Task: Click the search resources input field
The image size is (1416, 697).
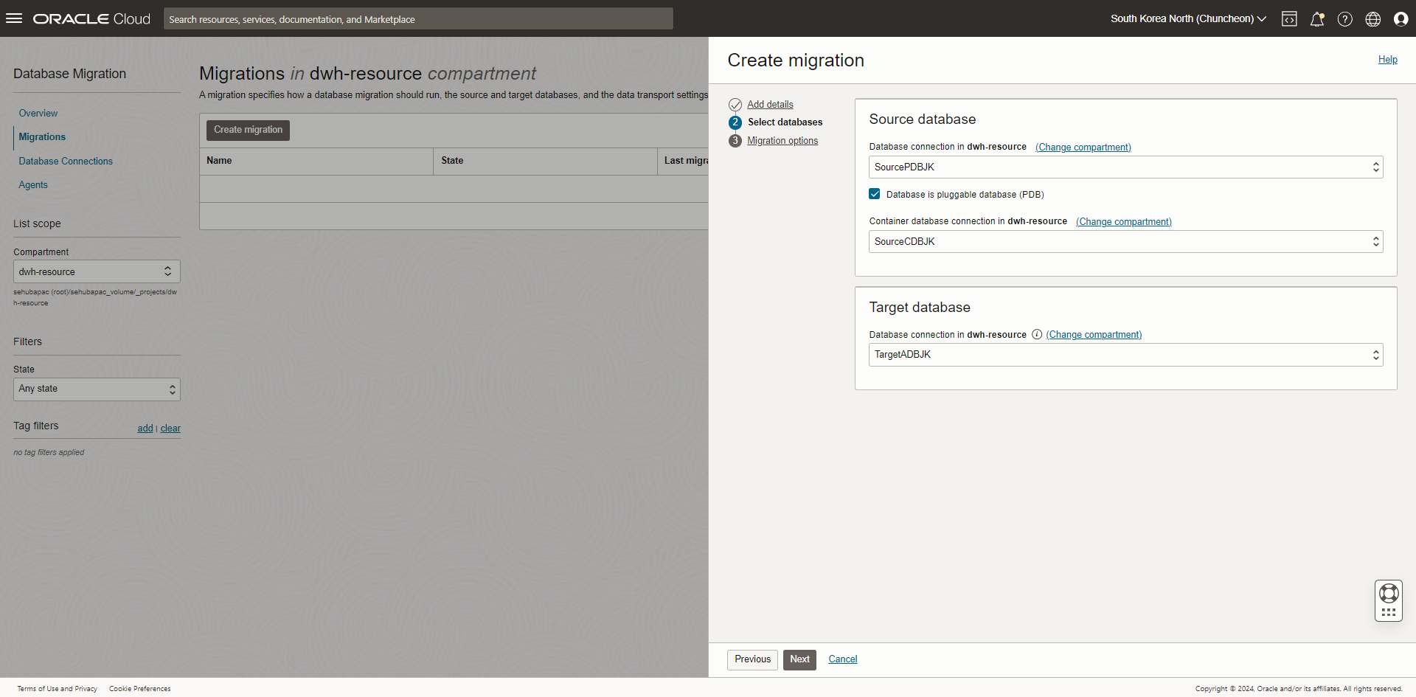Action: [418, 19]
